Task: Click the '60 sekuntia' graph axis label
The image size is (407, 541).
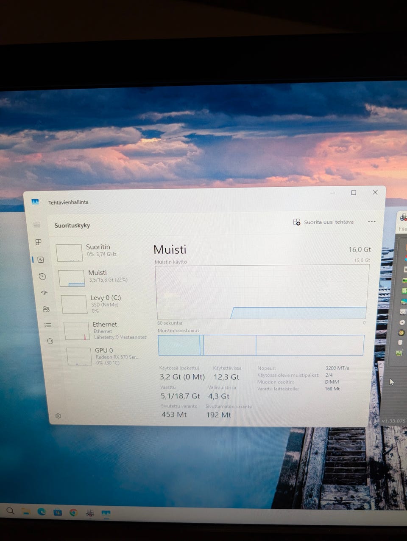Action: [170, 323]
